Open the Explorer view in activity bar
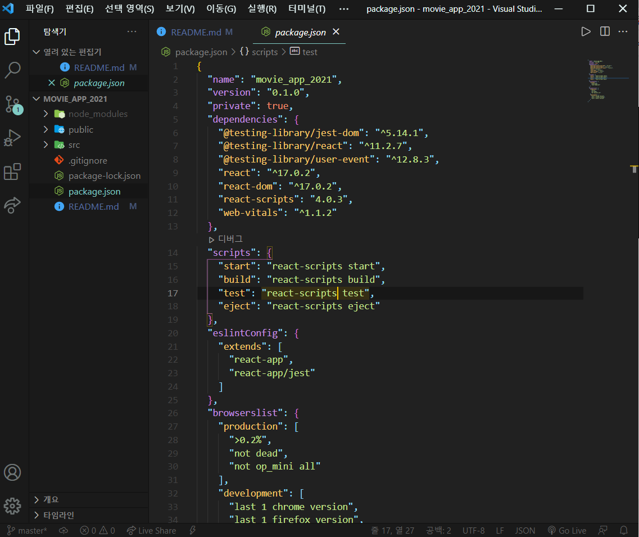639x537 pixels. coord(12,37)
